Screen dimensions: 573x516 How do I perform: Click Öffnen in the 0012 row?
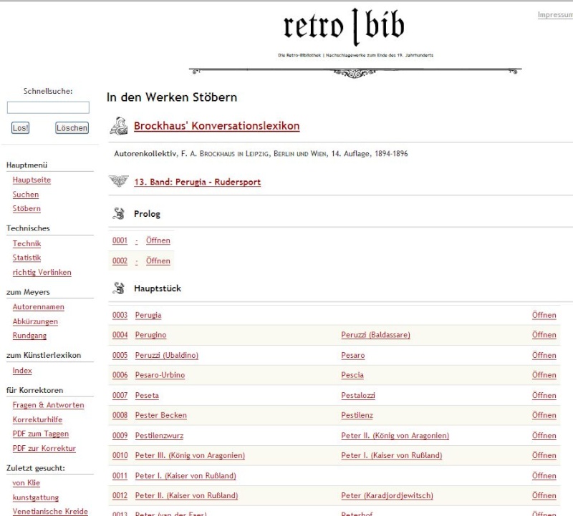[x=544, y=495]
